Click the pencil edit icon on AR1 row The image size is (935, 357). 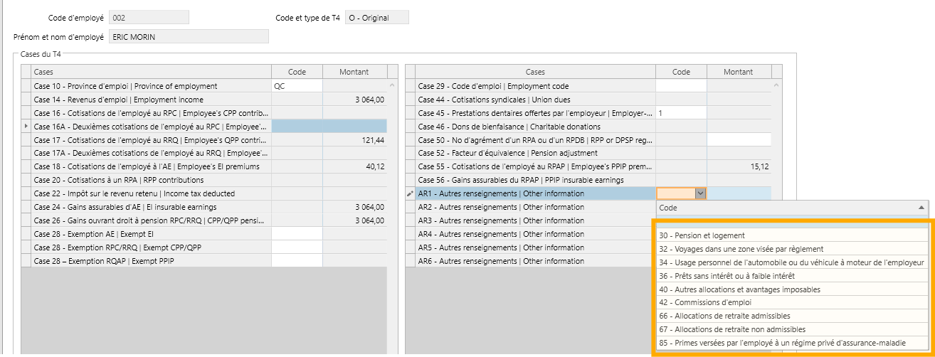(410, 193)
